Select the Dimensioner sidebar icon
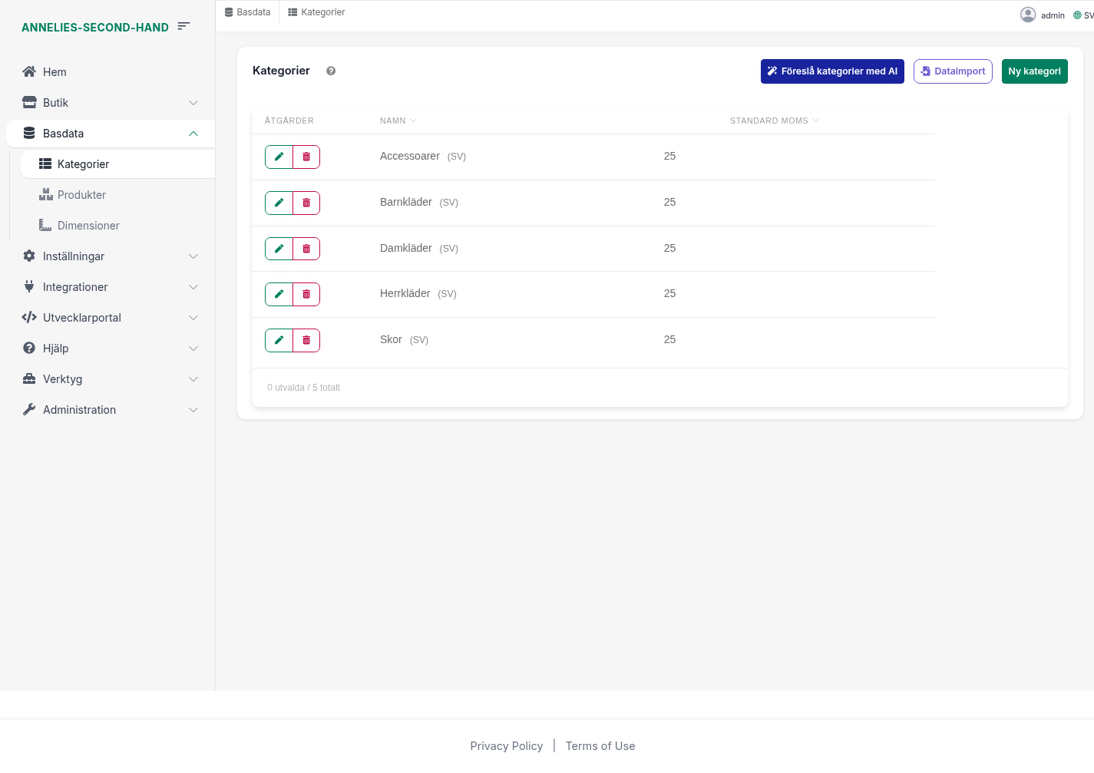 (x=47, y=225)
